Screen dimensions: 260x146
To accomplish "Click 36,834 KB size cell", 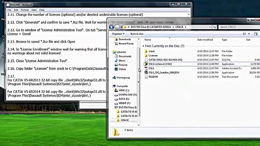I will tap(255, 73).
